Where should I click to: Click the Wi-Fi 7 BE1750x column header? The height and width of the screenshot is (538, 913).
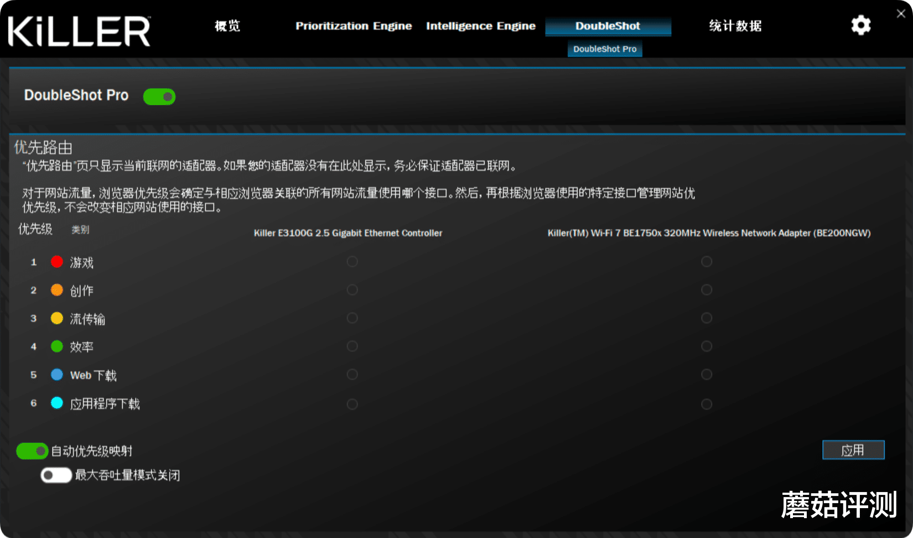709,233
